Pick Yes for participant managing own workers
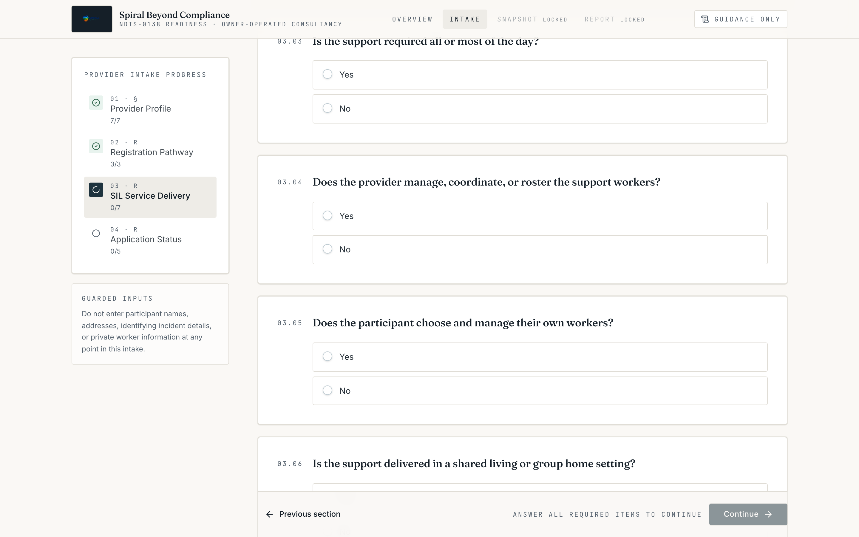The image size is (859, 537). 540,357
